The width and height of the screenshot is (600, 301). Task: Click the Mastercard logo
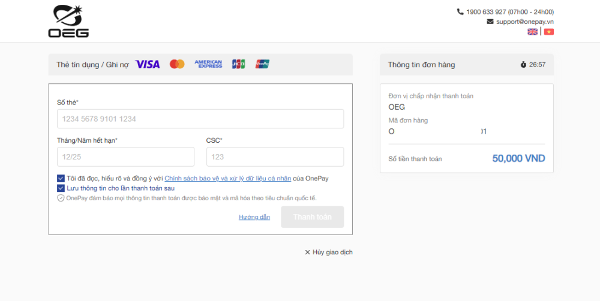[x=177, y=64]
